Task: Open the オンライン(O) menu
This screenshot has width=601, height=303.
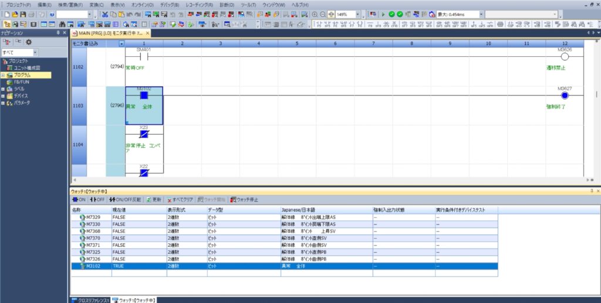Action: (143, 5)
